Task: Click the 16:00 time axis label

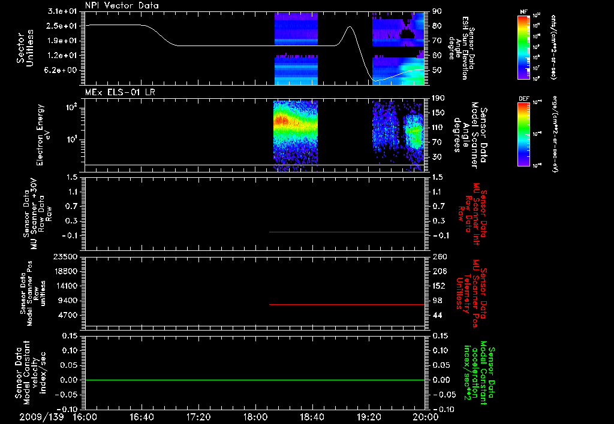Action: point(85,417)
